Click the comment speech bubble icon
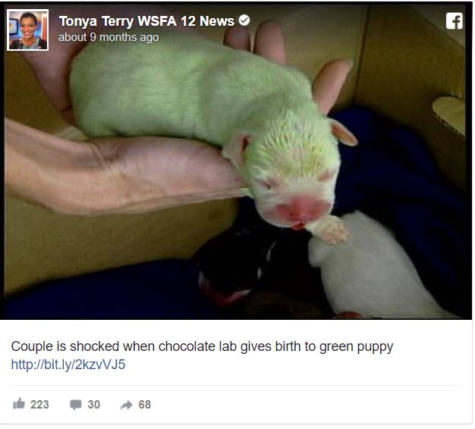Viewport: 475px width, 429px height. pyautogui.click(x=76, y=405)
